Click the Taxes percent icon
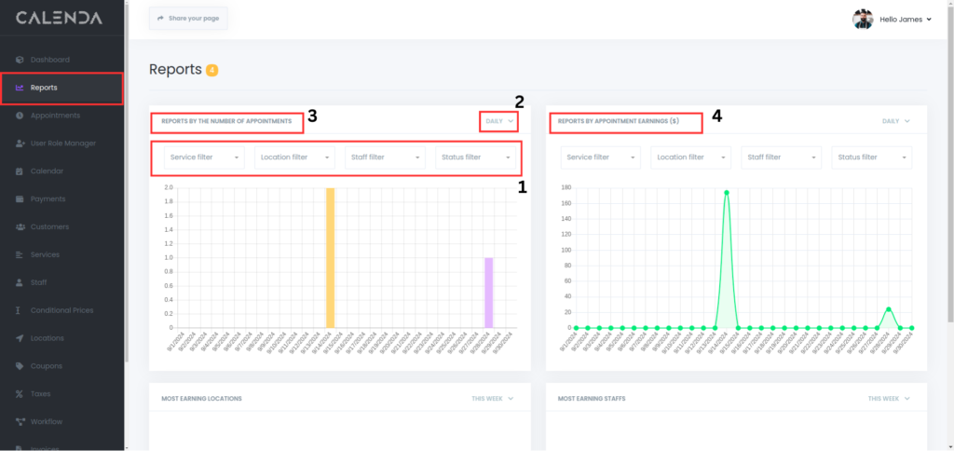Image resolution: width=954 pixels, height=451 pixels. pyautogui.click(x=20, y=393)
